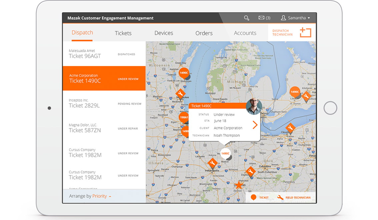Select the highlighted Ticket 1490C row
Screen dimensions: 378x220
pyautogui.click(x=104, y=78)
